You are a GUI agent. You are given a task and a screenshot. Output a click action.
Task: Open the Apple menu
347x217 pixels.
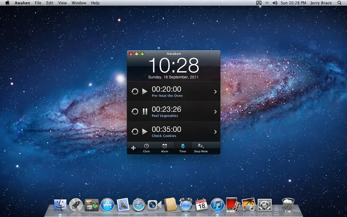click(7, 3)
